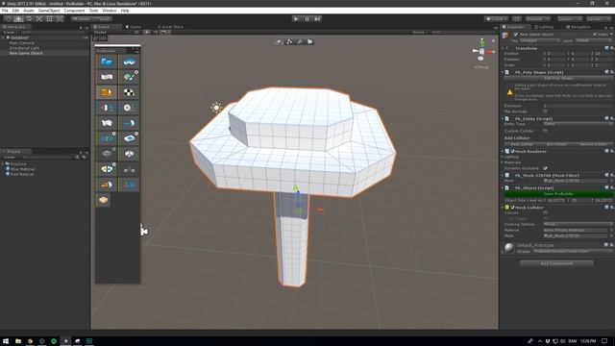Select Main Camera in Hierarchy
The width and height of the screenshot is (615, 346).
coord(21,42)
